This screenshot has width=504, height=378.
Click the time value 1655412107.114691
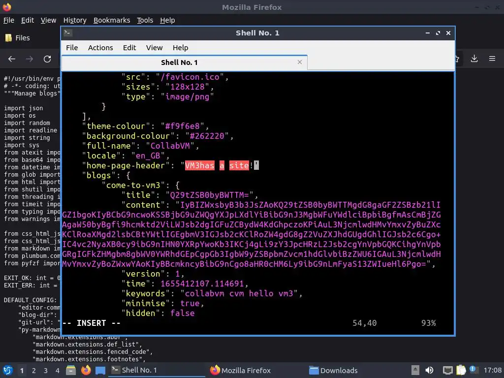click(x=202, y=284)
